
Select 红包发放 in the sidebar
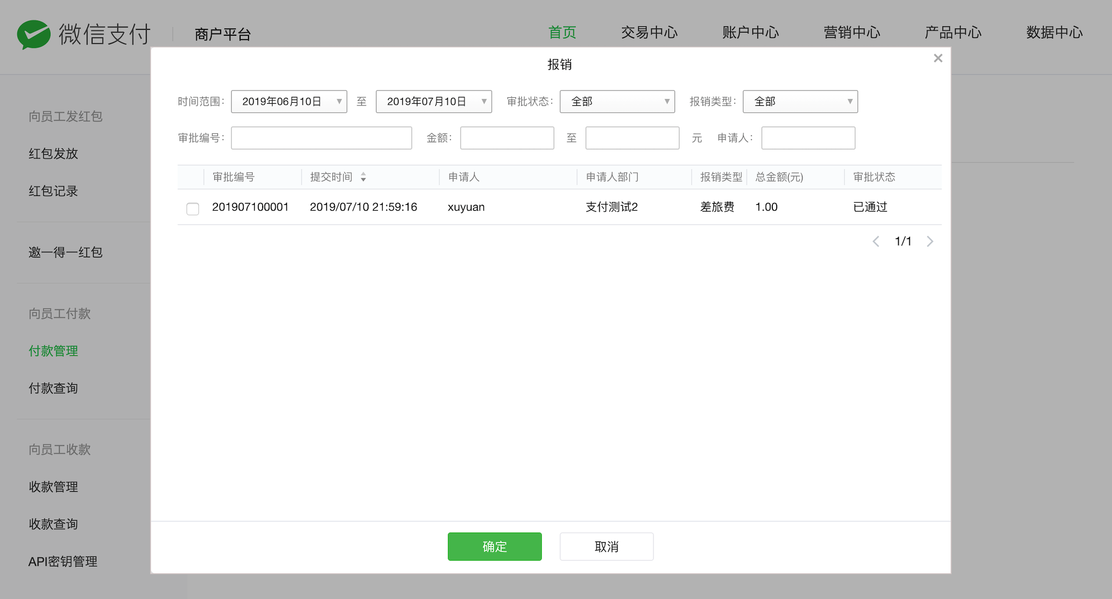[53, 154]
